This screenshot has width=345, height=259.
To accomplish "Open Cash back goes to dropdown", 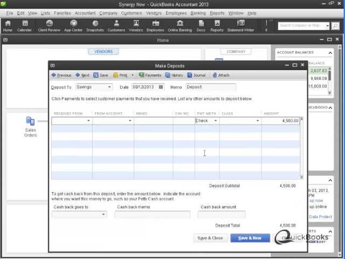I will [x=103, y=214].
